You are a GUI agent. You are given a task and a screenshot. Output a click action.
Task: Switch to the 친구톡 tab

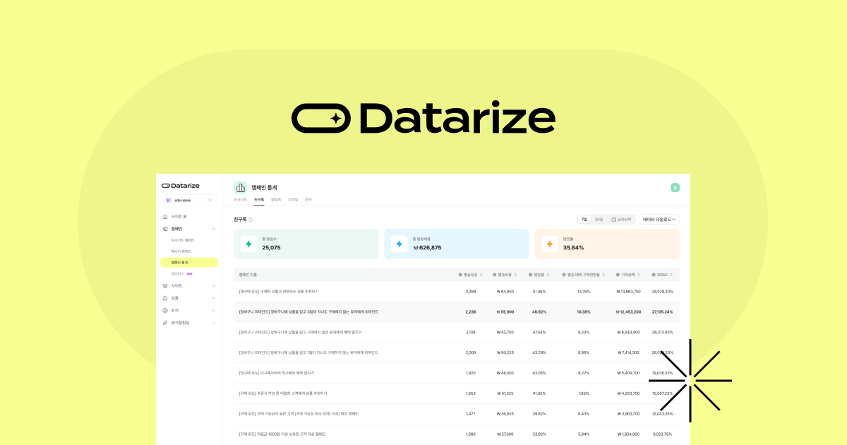(x=259, y=200)
